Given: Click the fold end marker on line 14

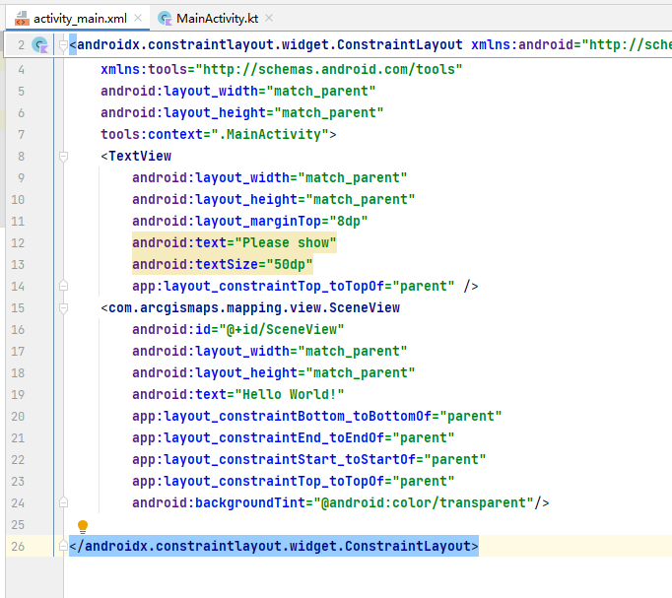Looking at the screenshot, I should coord(63,286).
